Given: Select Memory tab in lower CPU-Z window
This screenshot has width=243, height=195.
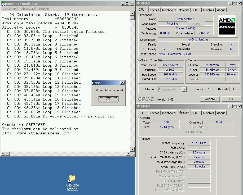Looking at the screenshot, I should [x=184, y=112].
